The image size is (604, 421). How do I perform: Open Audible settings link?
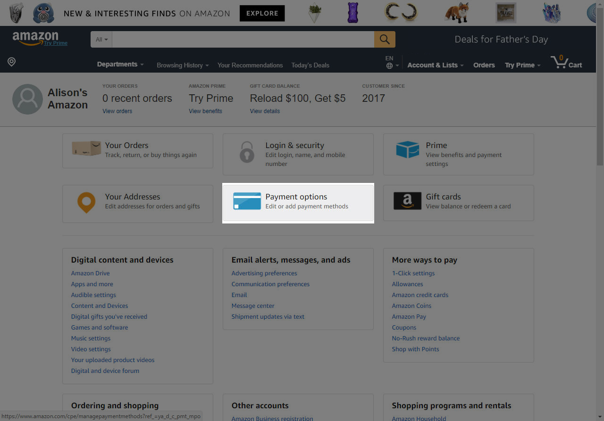(93, 295)
